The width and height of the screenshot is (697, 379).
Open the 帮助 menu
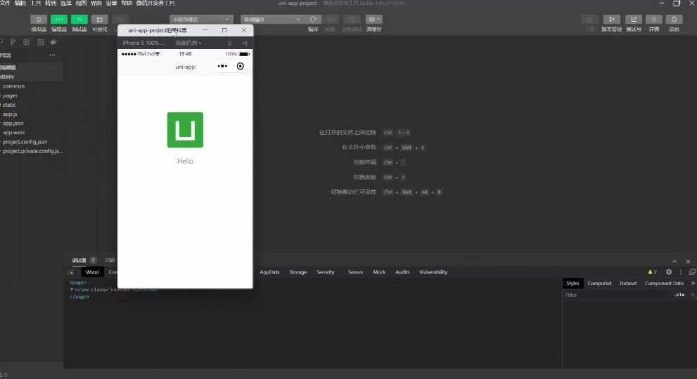click(127, 3)
